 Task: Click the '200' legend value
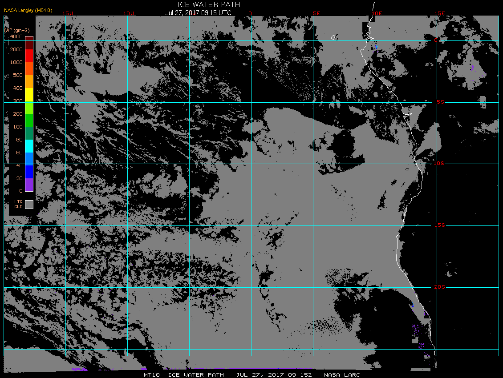tap(18, 114)
